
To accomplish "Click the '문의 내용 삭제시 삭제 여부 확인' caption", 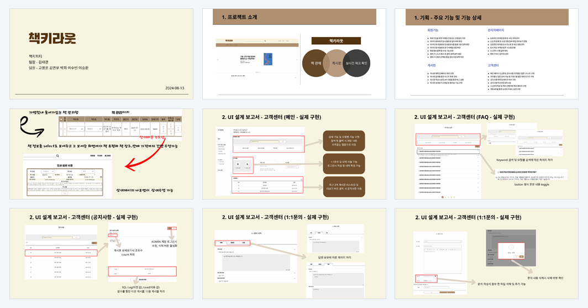I will click(x=545, y=278).
